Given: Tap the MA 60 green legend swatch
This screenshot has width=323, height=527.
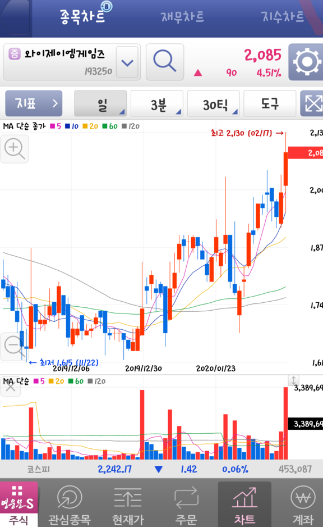Looking at the screenshot, I should (x=105, y=126).
